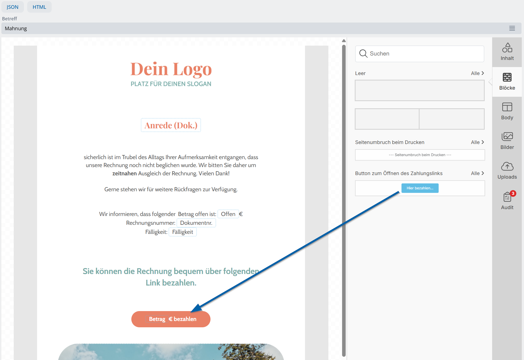Select the Blöcke panel icon

[507, 82]
